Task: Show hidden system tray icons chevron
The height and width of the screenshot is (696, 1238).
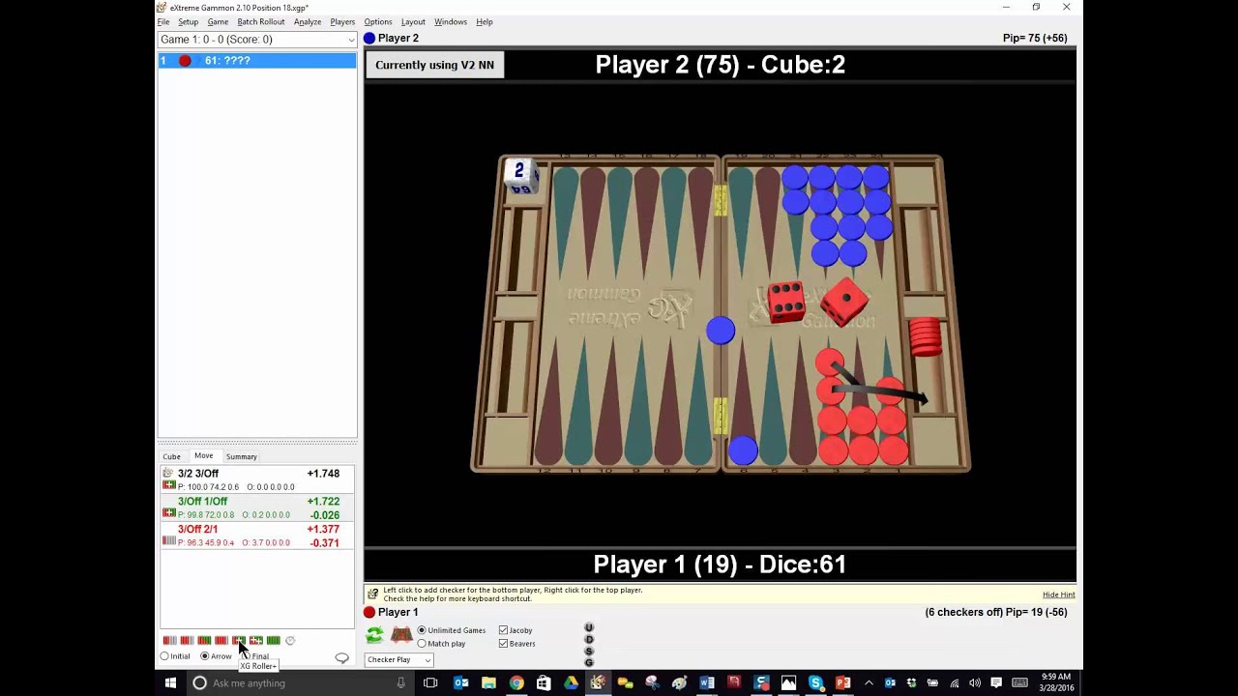Action: [x=869, y=682]
